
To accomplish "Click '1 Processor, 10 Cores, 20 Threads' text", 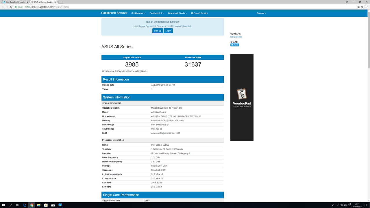I will pos(167,149).
